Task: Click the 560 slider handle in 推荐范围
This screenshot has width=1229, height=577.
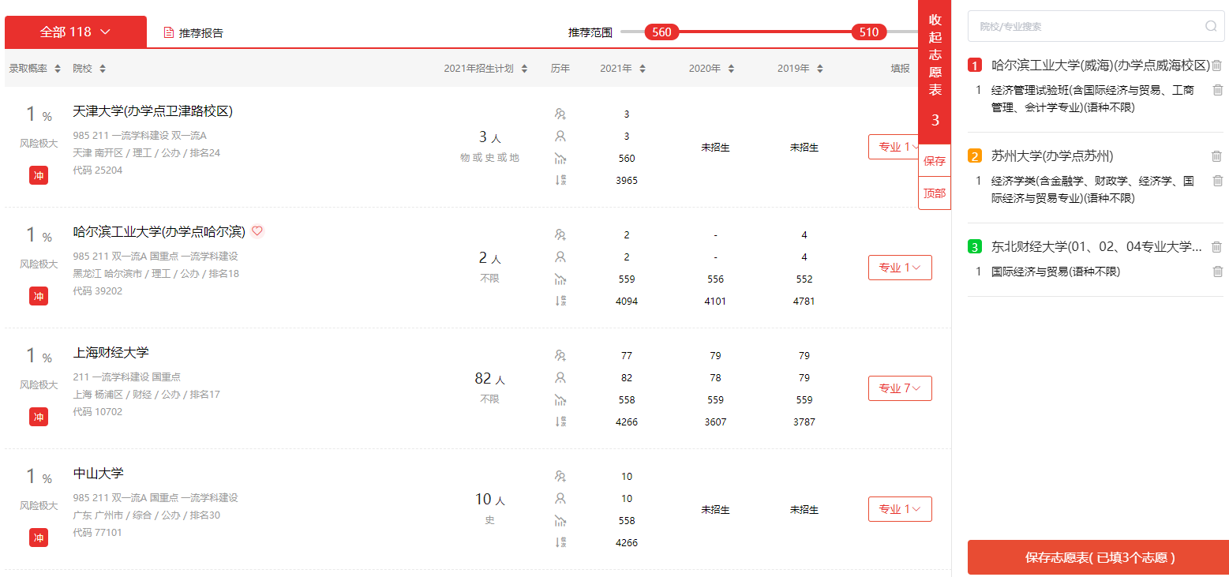Action: (x=661, y=32)
